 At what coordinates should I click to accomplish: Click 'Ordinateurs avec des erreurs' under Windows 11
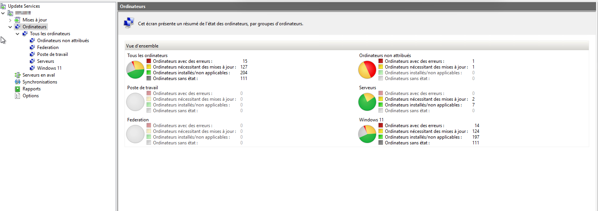(x=415, y=126)
